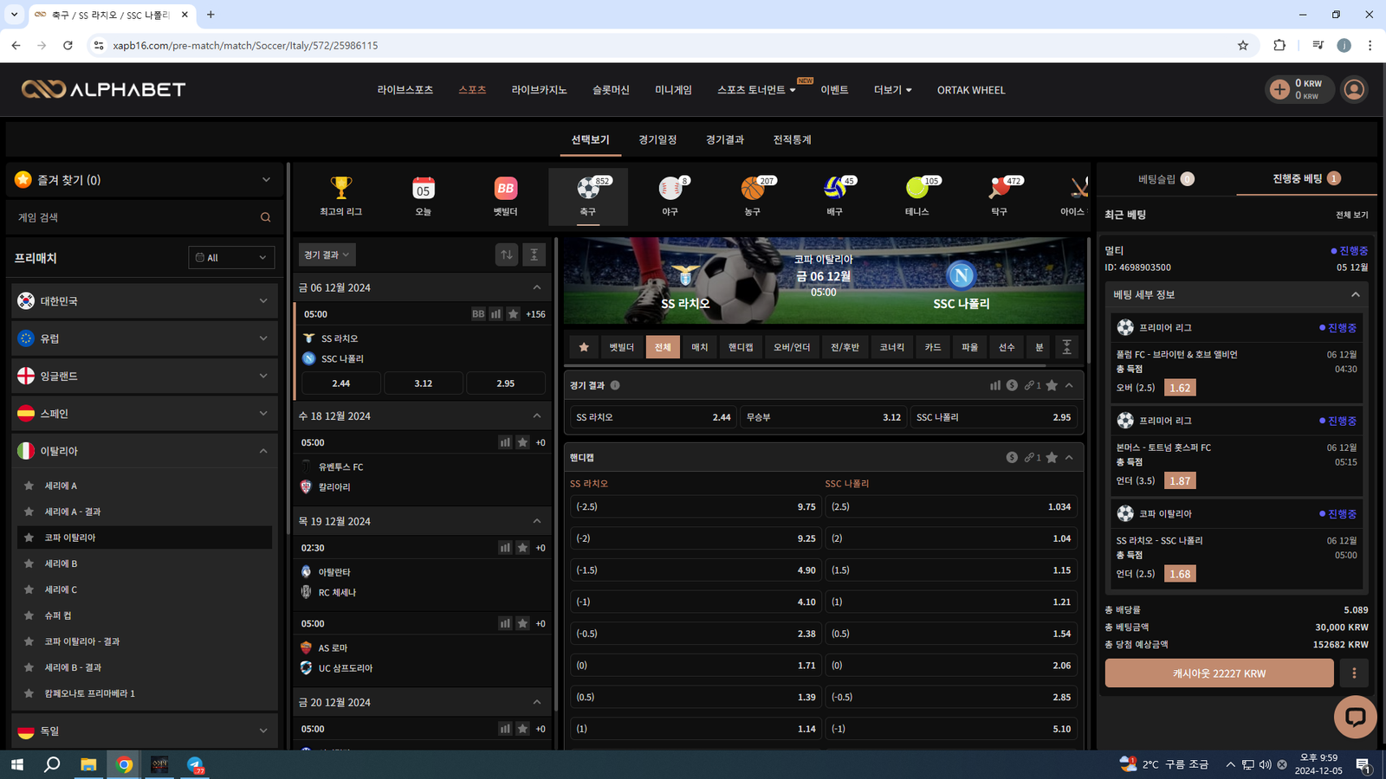
Task: Click the game search magnifier icon
Action: pyautogui.click(x=266, y=217)
